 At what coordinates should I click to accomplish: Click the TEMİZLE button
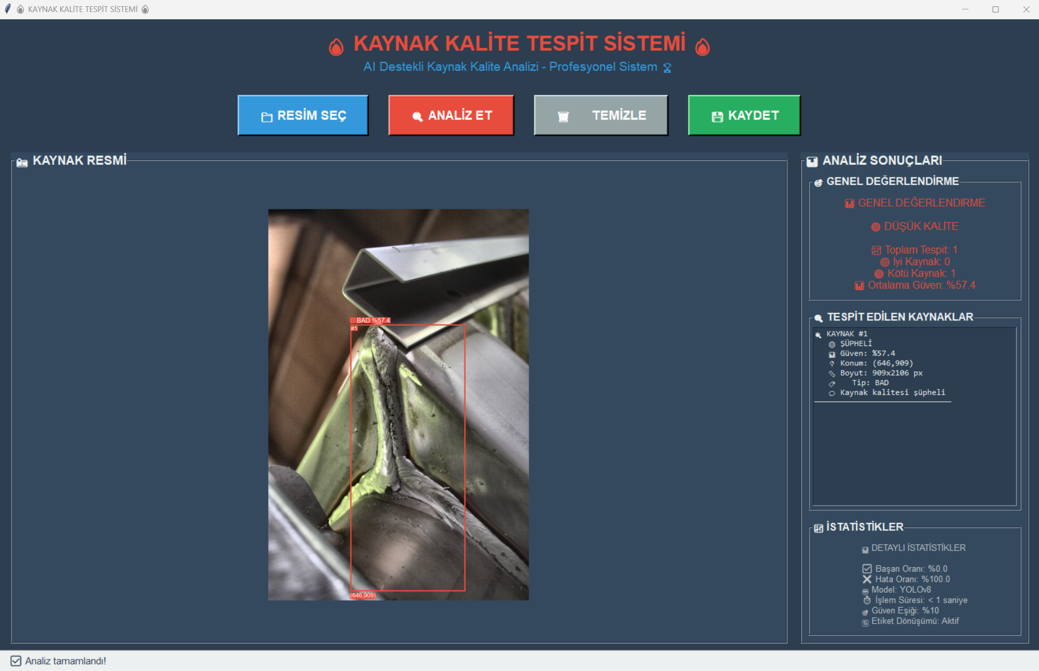click(601, 115)
